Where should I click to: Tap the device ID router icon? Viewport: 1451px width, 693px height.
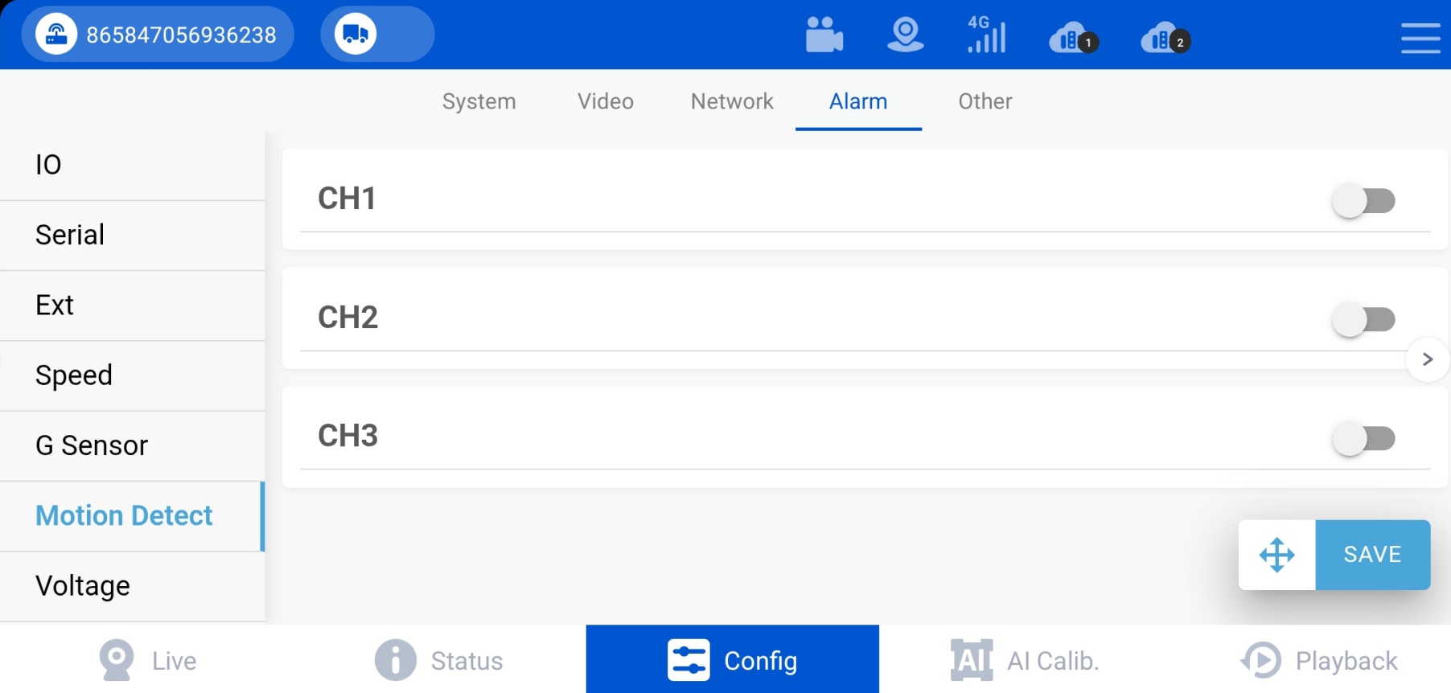click(x=56, y=35)
